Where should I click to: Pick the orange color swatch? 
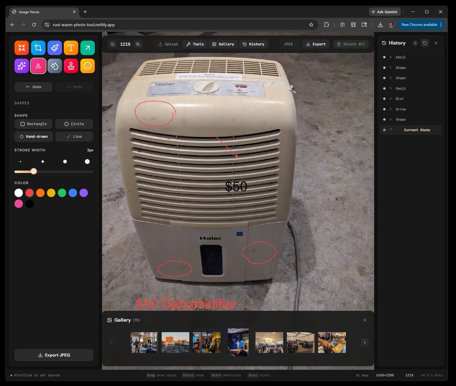(40, 193)
